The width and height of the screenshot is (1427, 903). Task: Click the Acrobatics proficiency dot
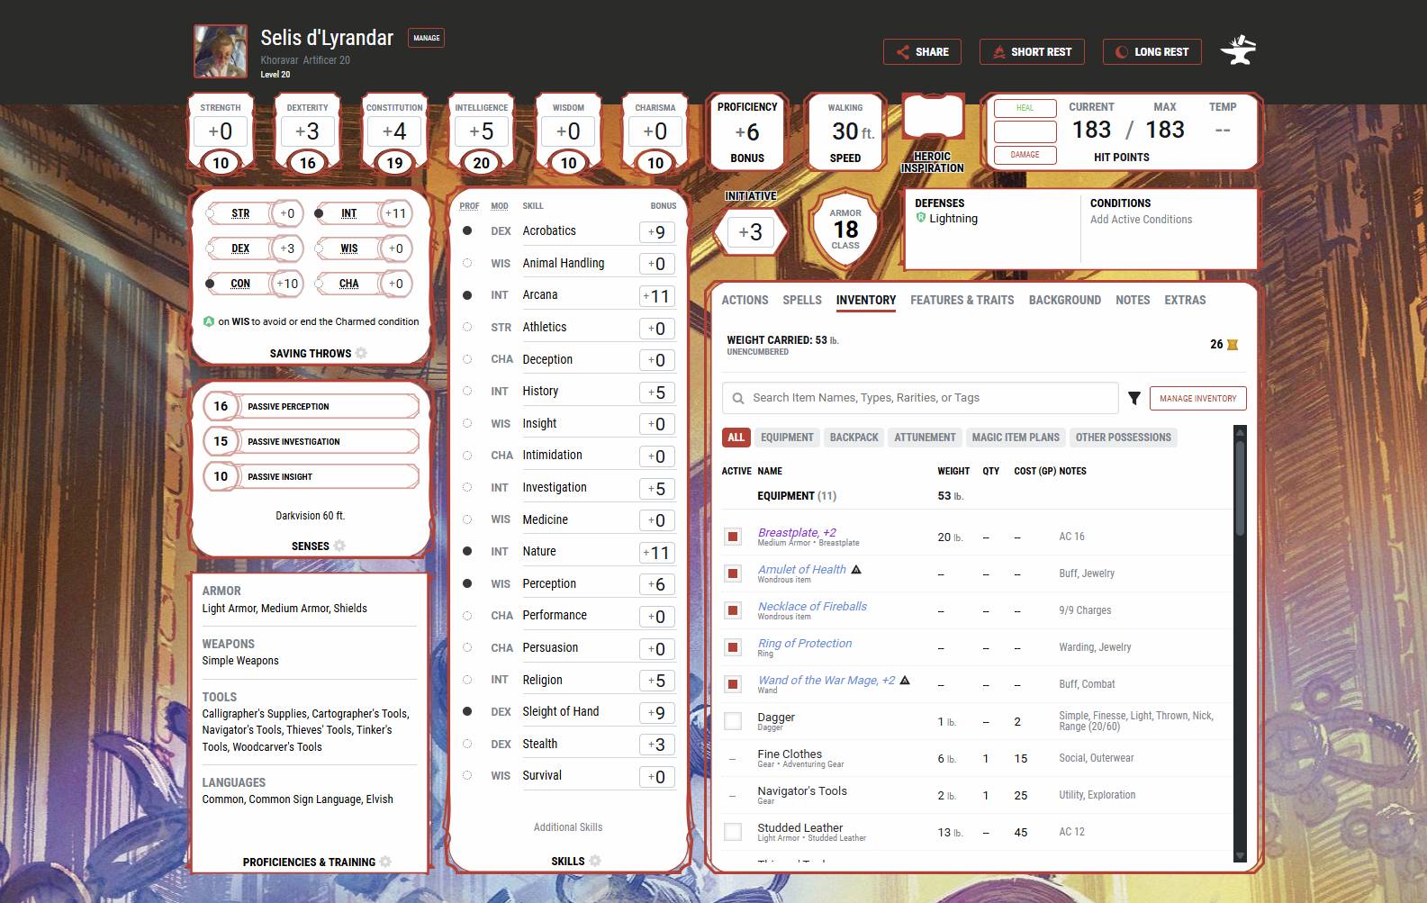pos(467,230)
